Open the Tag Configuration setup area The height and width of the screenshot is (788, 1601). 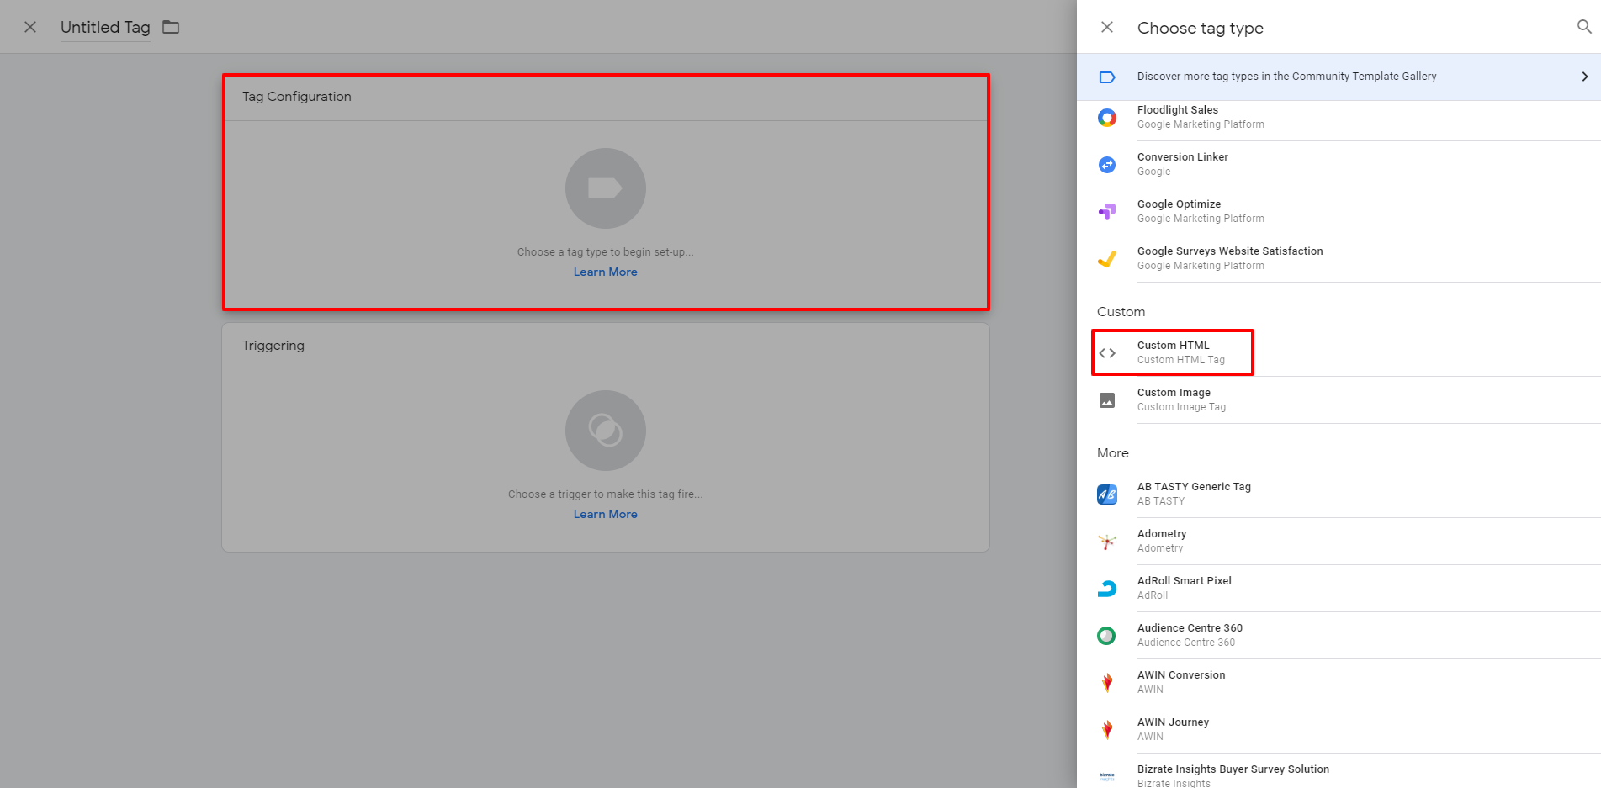pos(605,188)
